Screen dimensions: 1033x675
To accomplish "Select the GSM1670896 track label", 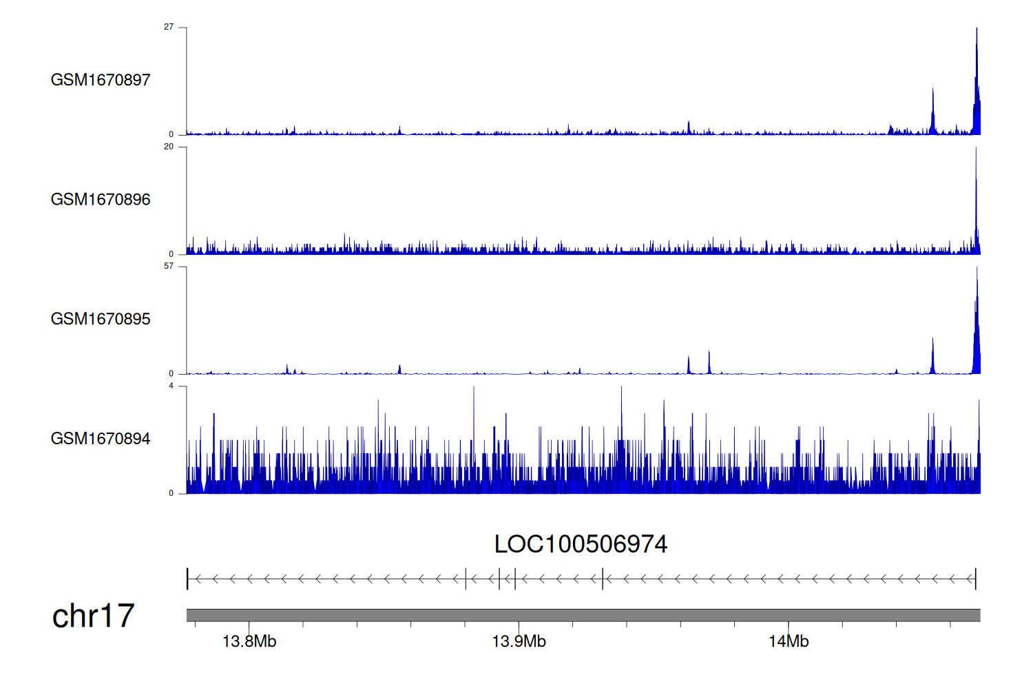I will tap(101, 200).
